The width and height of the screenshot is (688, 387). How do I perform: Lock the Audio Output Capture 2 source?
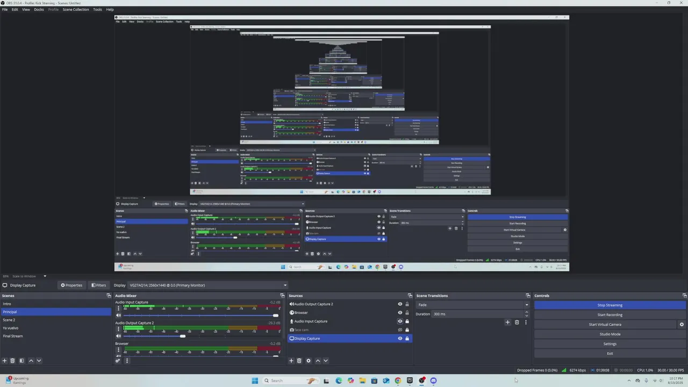[x=407, y=304]
